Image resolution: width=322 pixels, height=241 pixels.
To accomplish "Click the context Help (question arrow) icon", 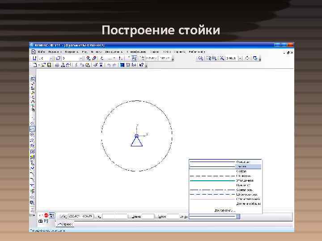I will tap(141, 65).
